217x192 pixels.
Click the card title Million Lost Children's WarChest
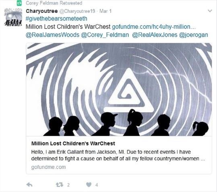coord(73,144)
